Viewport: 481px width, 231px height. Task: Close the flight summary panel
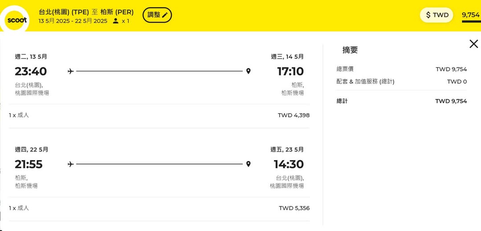pos(473,44)
